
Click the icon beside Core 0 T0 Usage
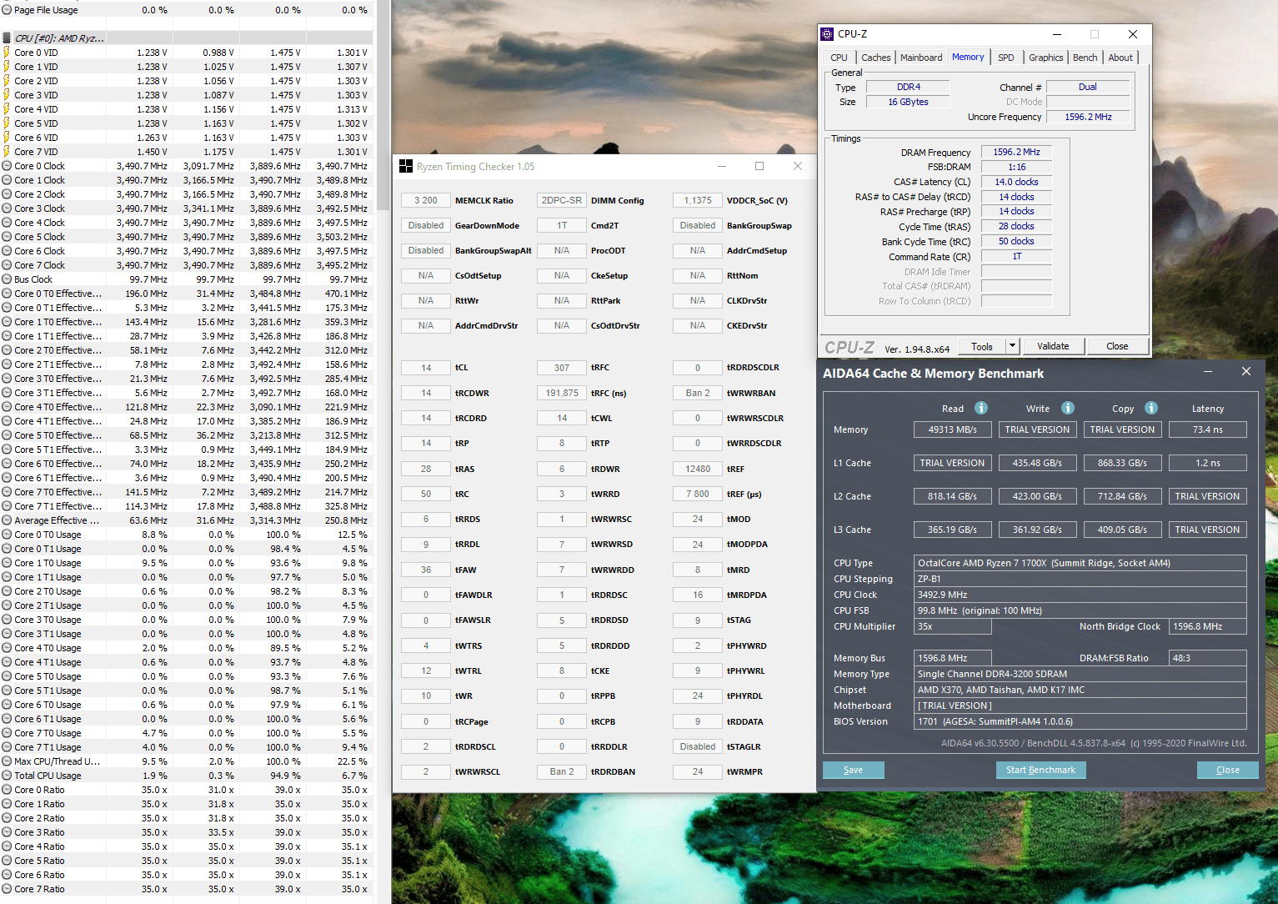pyautogui.click(x=7, y=535)
